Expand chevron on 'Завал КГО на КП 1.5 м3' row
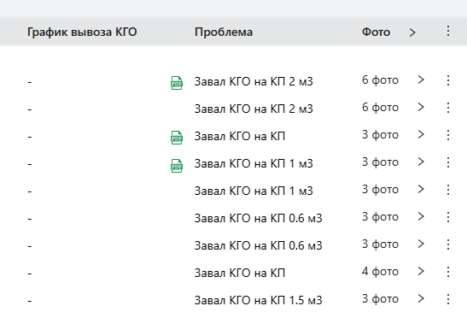 click(x=421, y=298)
